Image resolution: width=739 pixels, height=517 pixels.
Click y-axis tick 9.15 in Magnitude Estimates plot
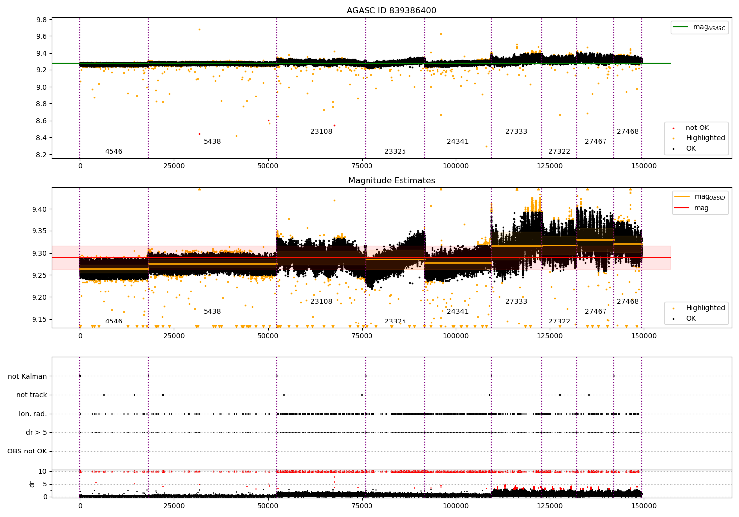pos(39,320)
